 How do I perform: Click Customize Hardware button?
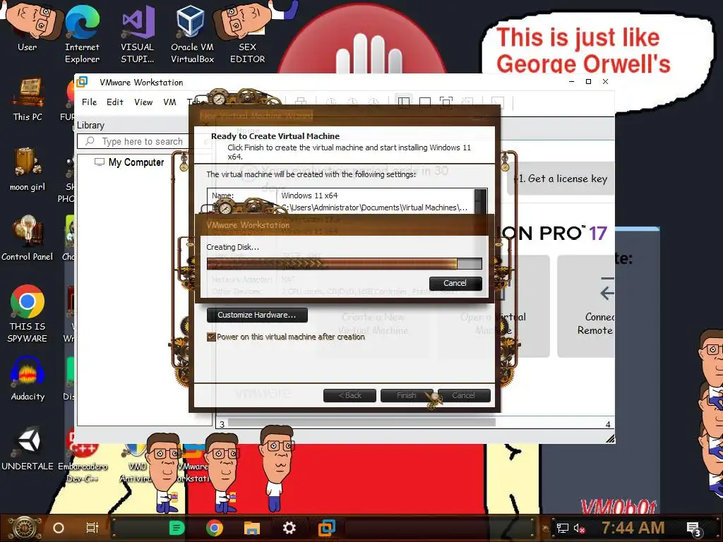click(x=257, y=315)
